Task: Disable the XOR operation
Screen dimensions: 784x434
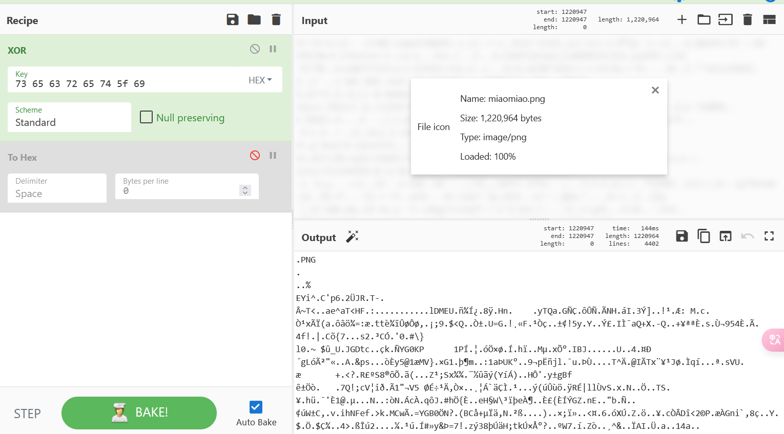Action: coord(255,49)
